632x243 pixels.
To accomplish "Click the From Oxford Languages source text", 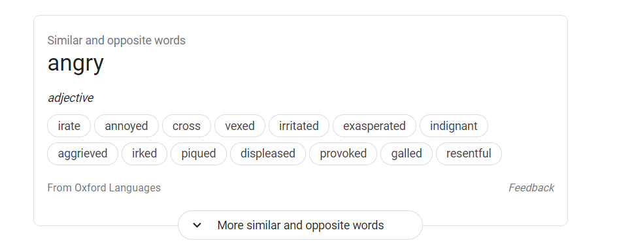I will [104, 187].
